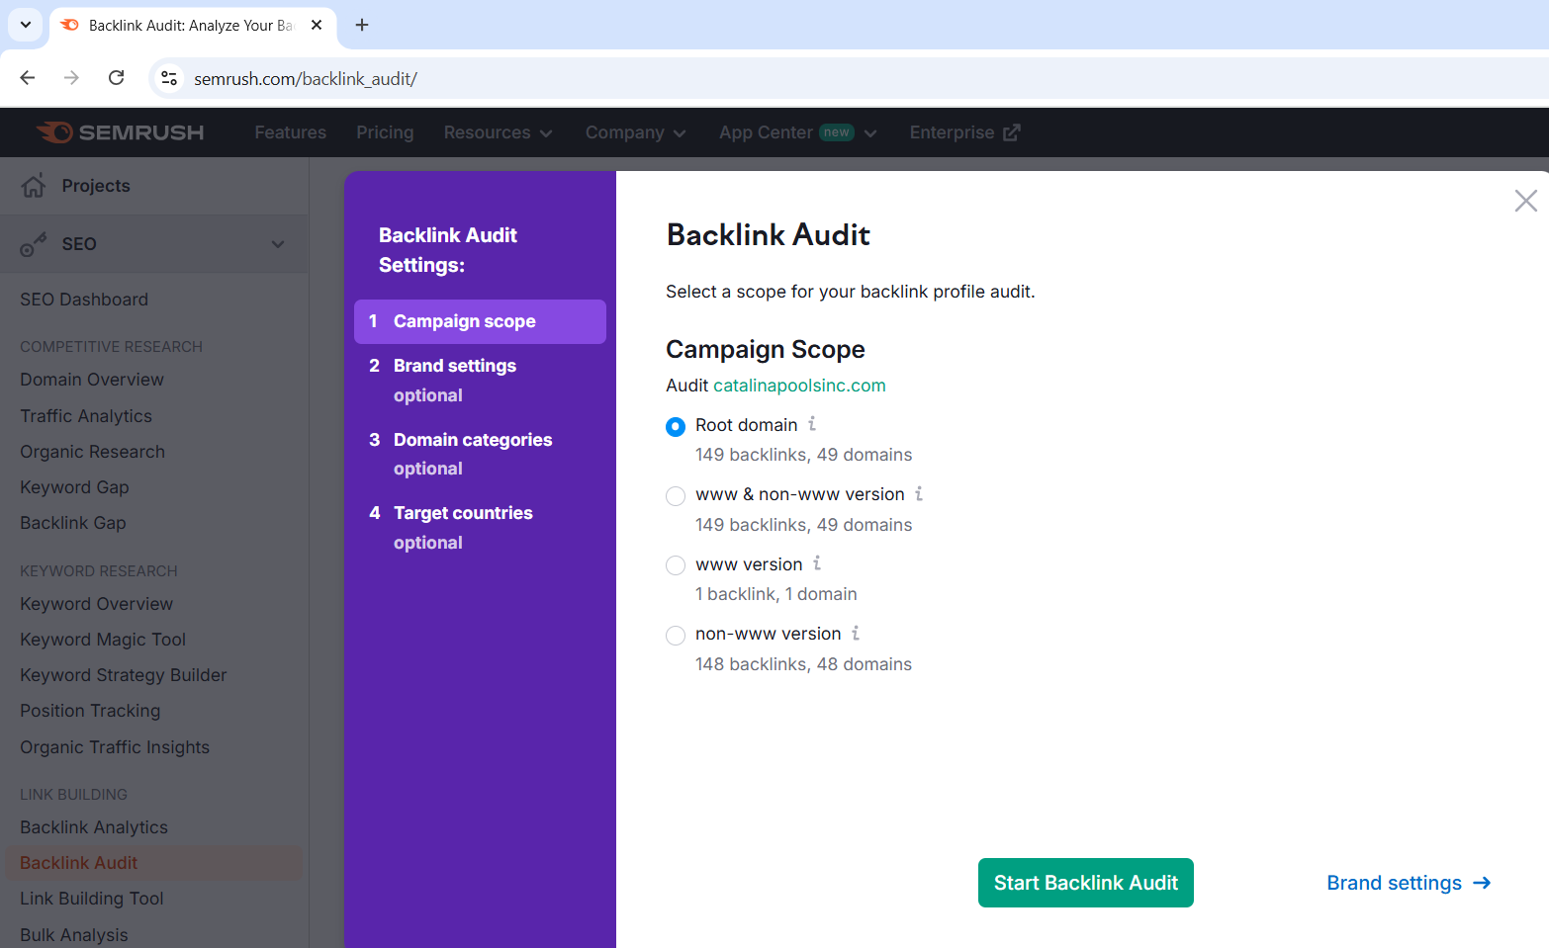Open the tab search dropdown arrow
Viewport: 1549px width, 948px height.
pyautogui.click(x=26, y=25)
